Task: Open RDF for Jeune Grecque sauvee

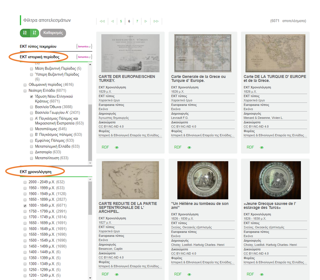Action: tap(250, 274)
